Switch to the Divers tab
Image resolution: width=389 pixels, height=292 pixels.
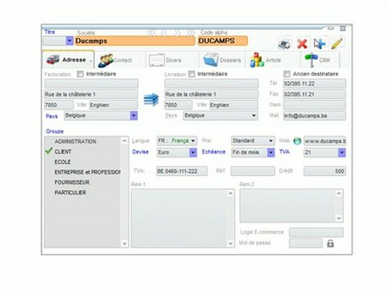172,60
